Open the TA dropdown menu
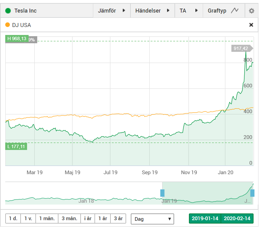This screenshot has height=230, width=260. (189, 11)
